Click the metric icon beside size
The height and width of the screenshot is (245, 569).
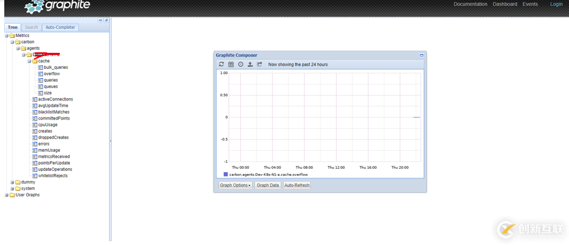click(x=40, y=93)
